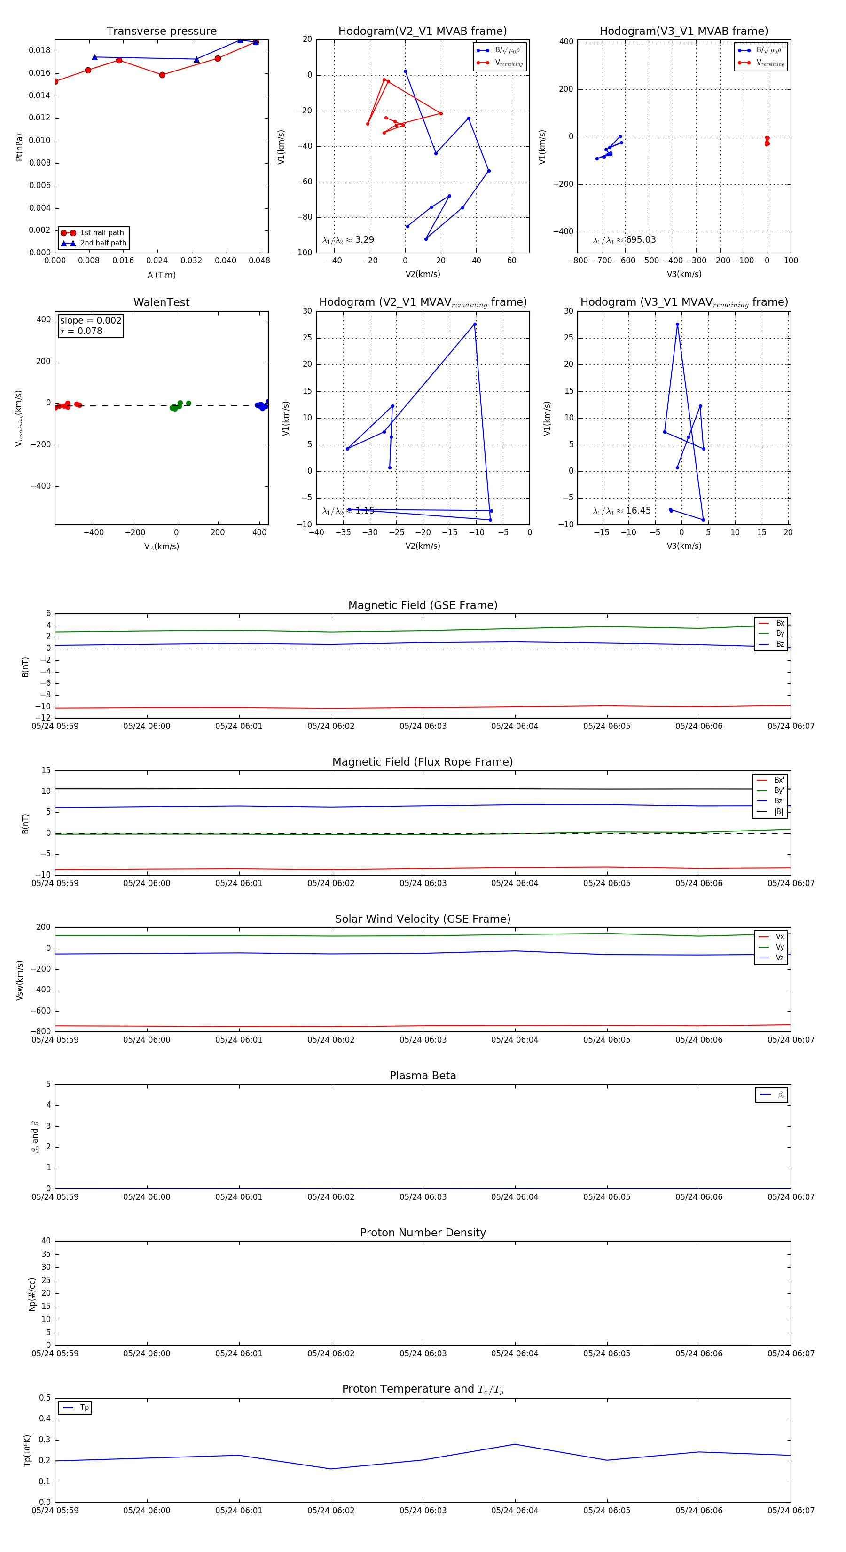This screenshot has height=1552, width=846.
Task: Click the '2nd half path' legend entry
Action: [94, 244]
